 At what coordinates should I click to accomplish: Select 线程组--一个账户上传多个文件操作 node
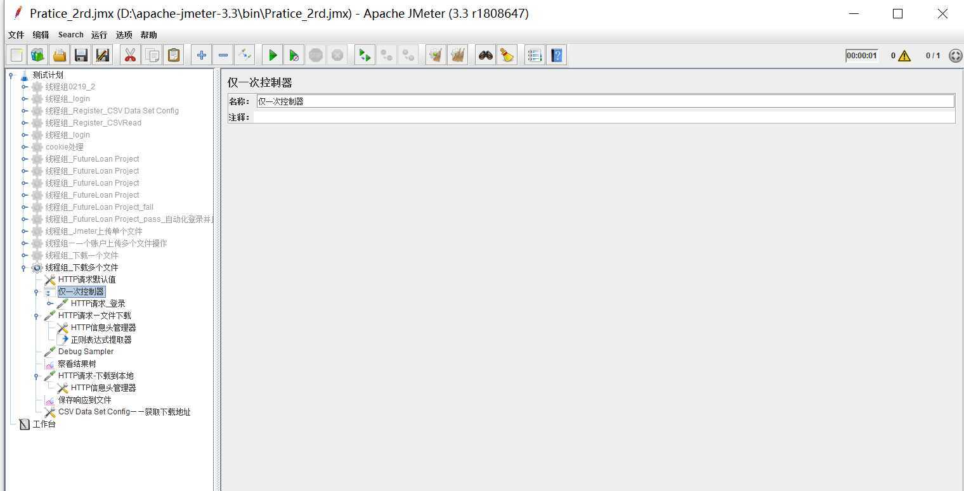tap(106, 243)
